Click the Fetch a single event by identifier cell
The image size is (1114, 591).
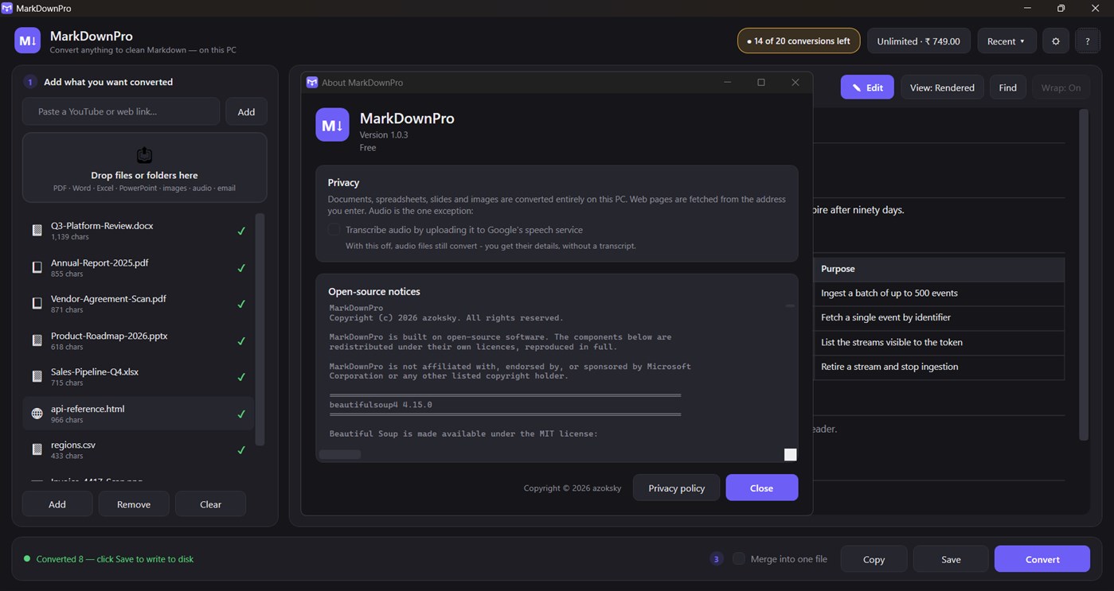939,317
